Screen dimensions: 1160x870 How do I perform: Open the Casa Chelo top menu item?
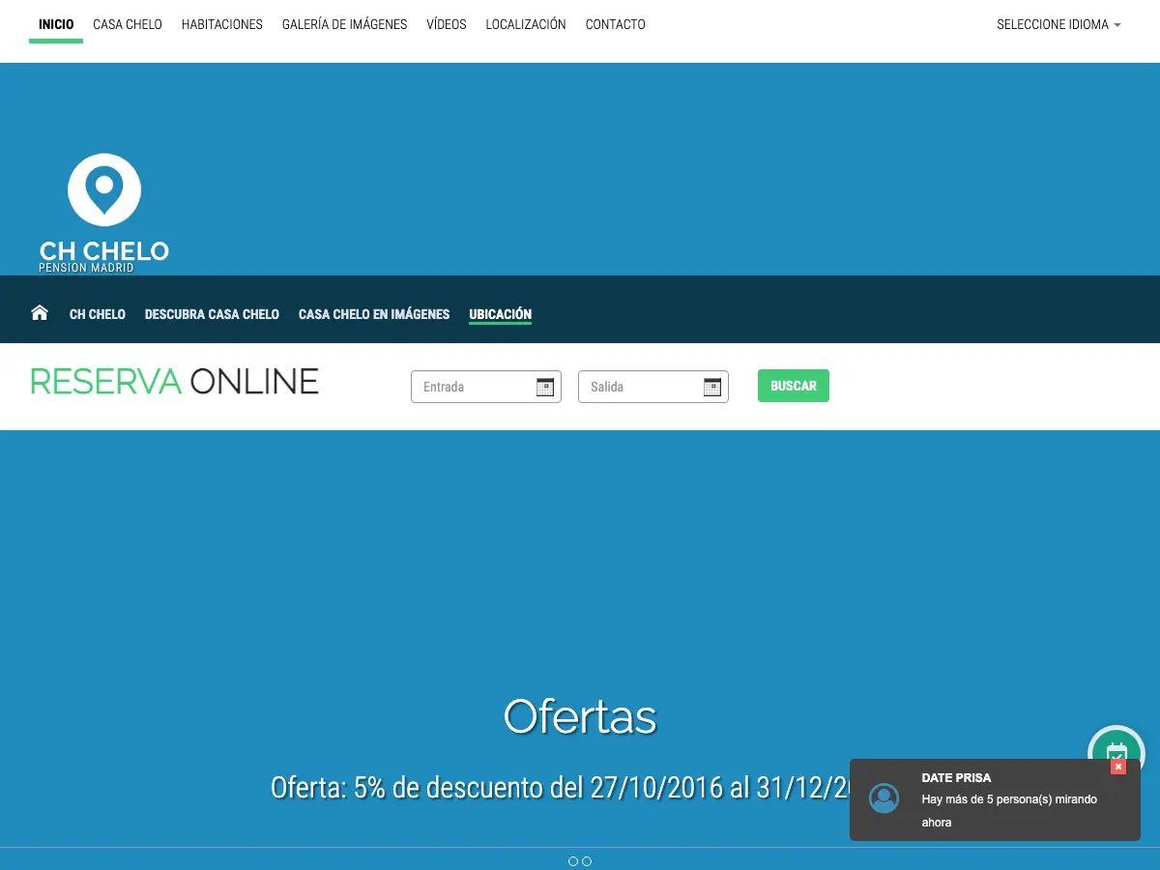[128, 24]
